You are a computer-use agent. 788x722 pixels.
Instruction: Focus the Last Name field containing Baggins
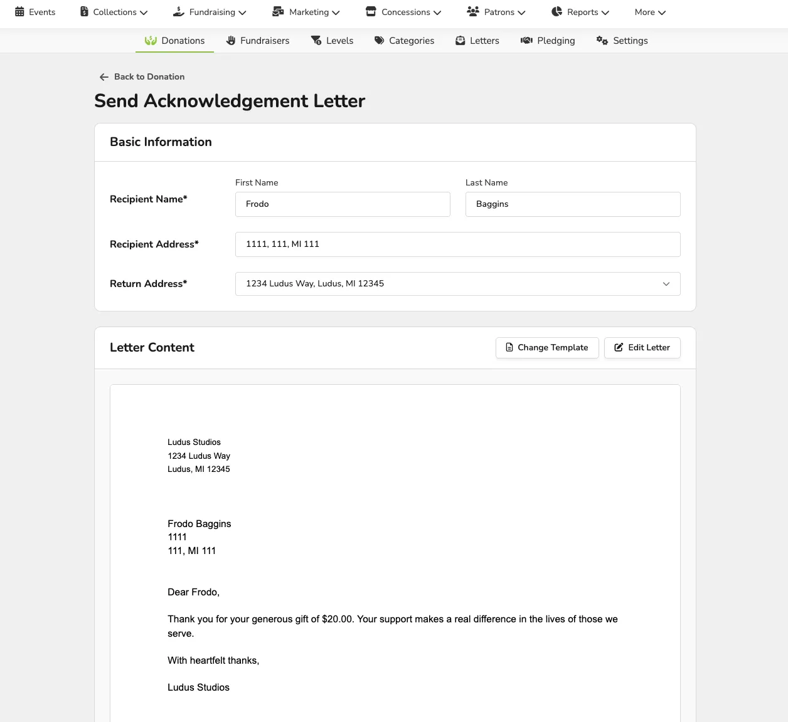(573, 204)
